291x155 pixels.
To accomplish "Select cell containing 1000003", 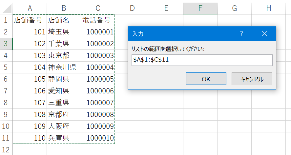I will [x=98, y=55].
